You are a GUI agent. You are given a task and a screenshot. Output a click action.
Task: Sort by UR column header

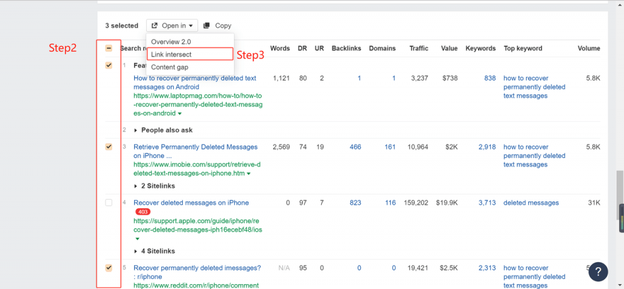tap(319, 49)
